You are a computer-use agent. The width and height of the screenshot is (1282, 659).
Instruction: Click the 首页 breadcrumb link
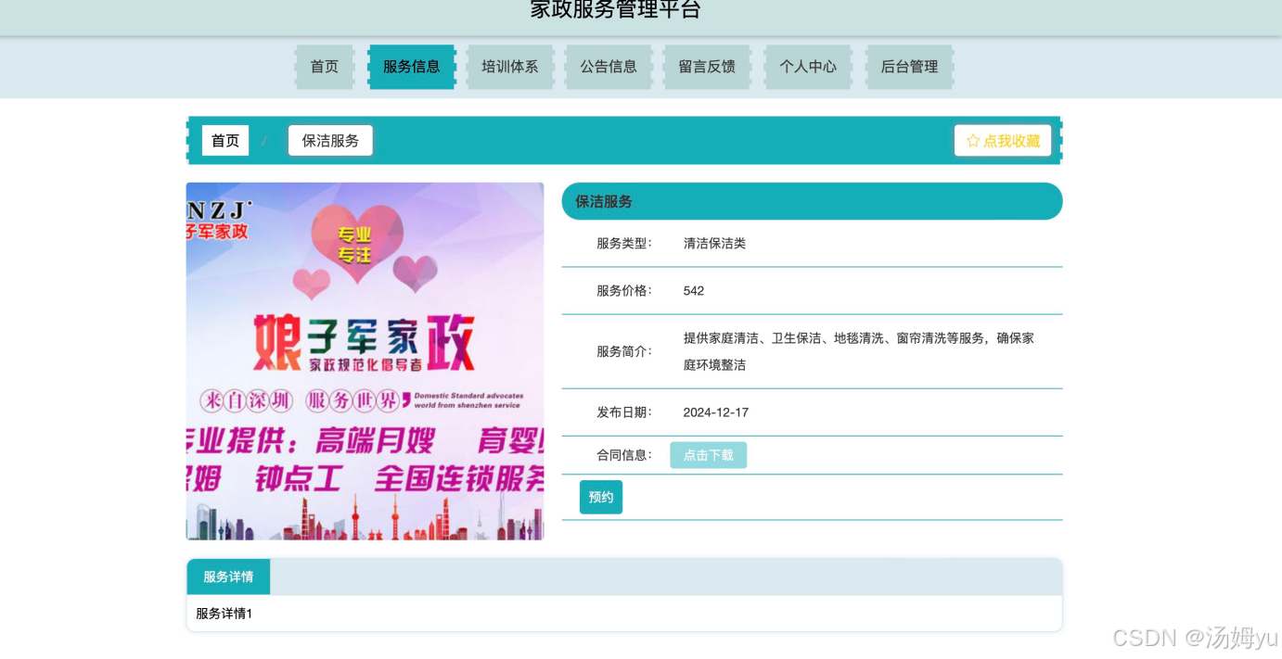[225, 141]
